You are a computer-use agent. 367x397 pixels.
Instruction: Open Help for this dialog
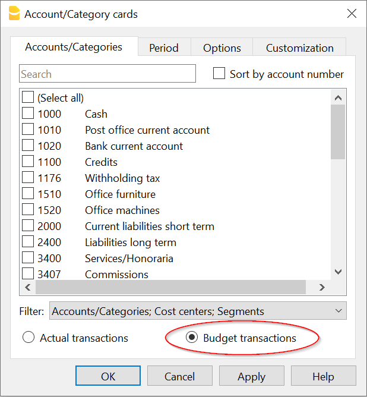pos(324,376)
